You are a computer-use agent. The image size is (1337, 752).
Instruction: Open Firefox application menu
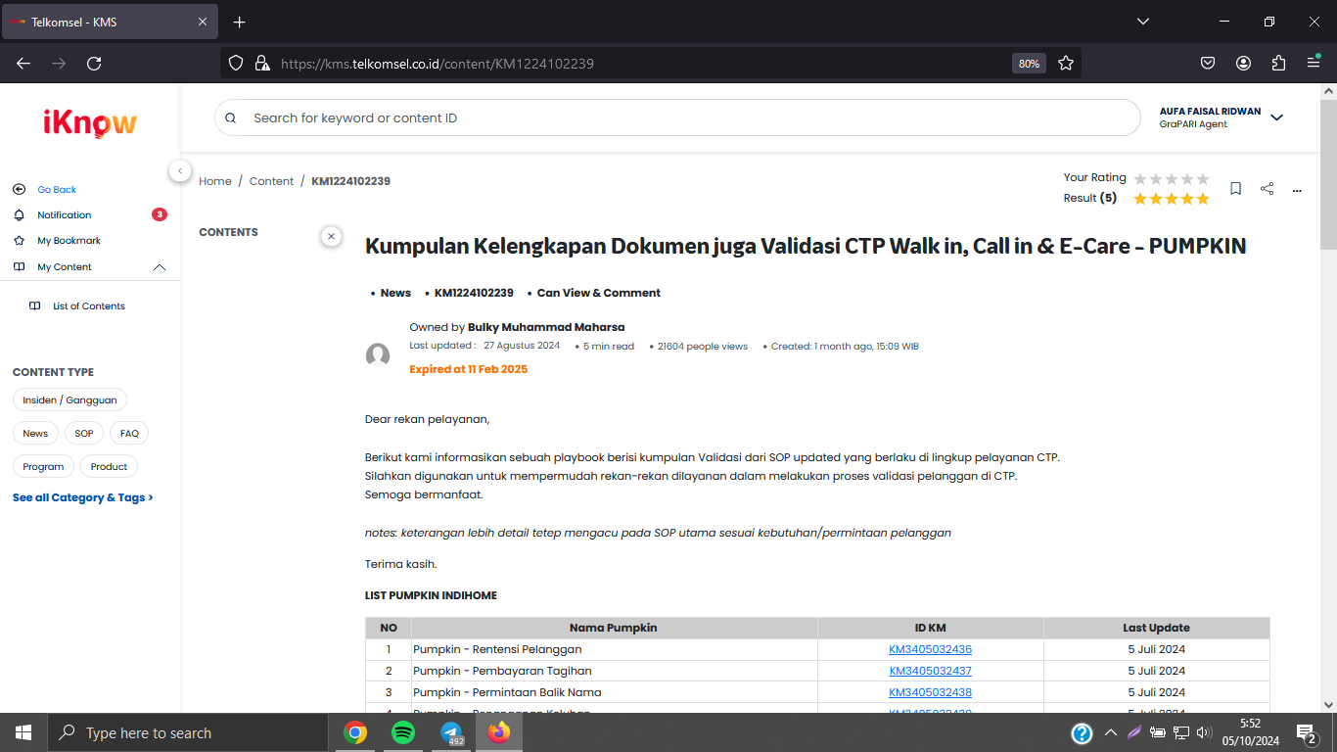click(1314, 63)
